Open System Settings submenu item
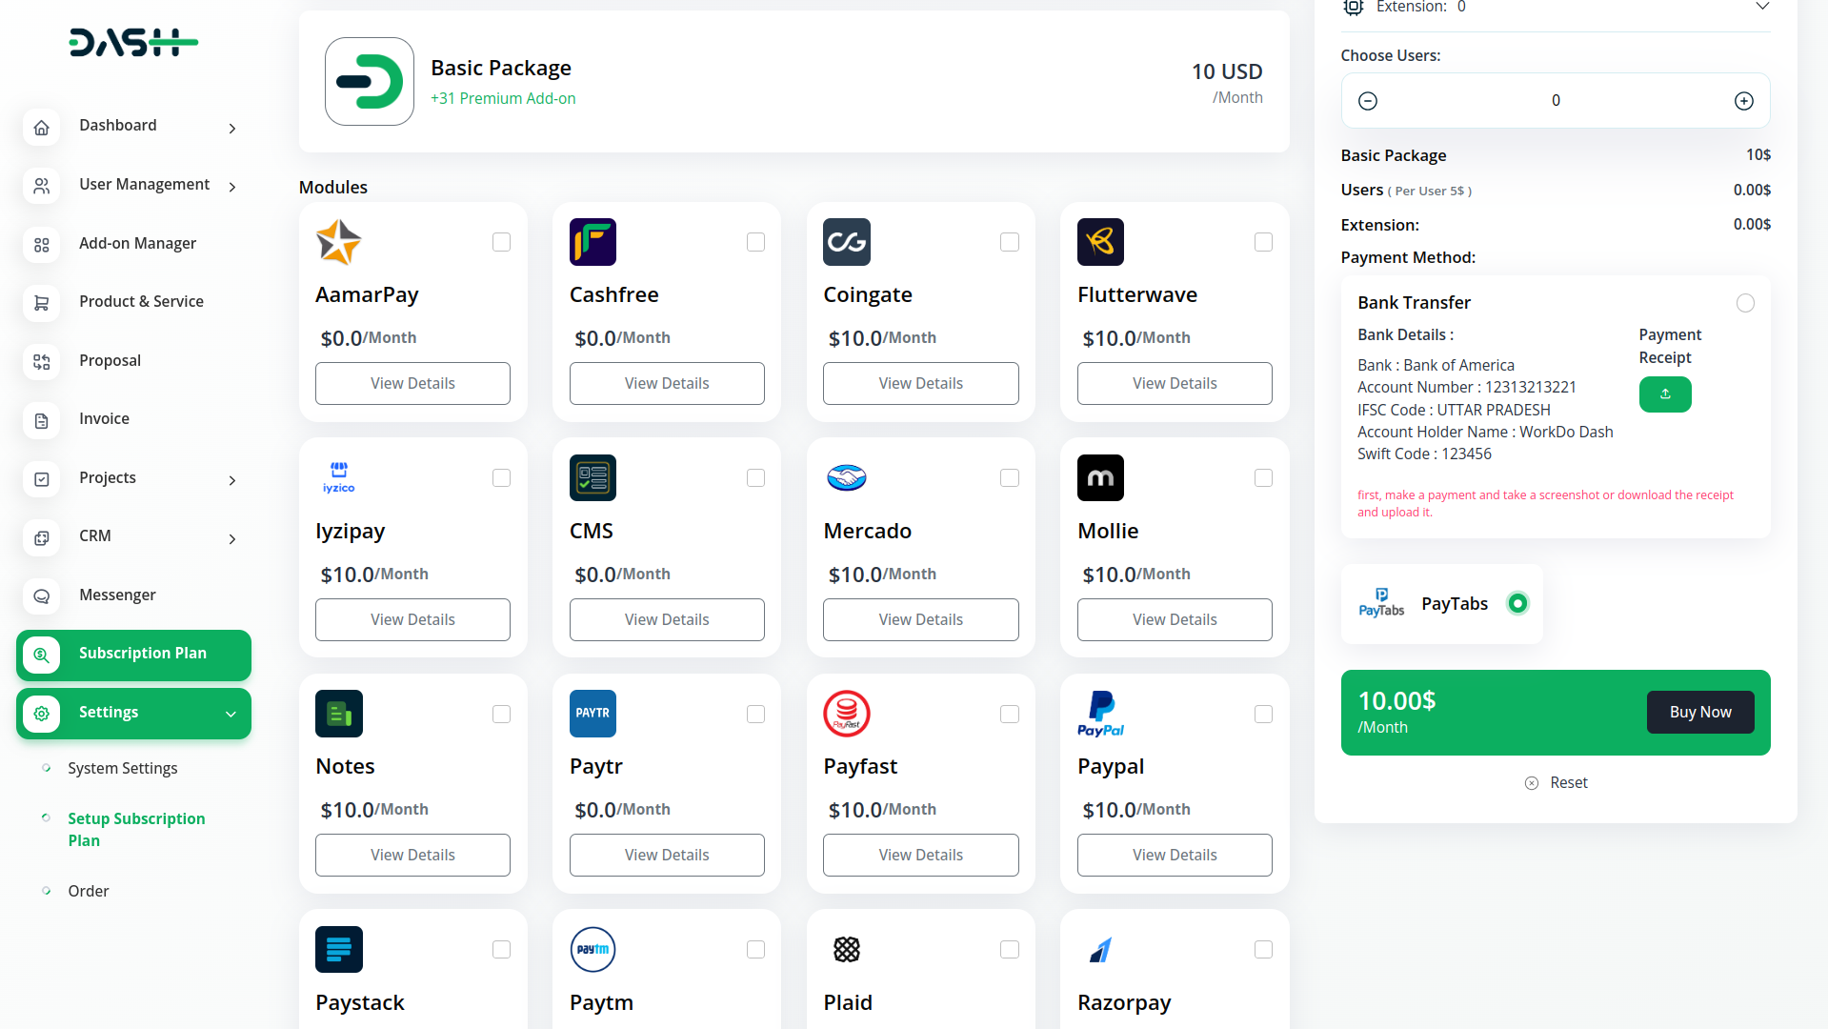This screenshot has width=1828, height=1029. pyautogui.click(x=122, y=768)
